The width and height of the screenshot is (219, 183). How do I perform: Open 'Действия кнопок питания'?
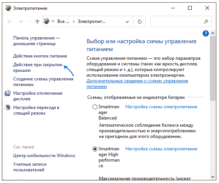pos(40,56)
